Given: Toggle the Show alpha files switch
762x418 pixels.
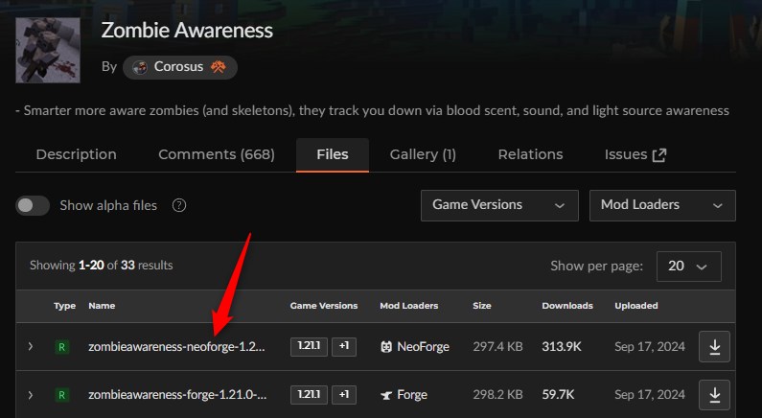Looking at the screenshot, I should click(33, 205).
